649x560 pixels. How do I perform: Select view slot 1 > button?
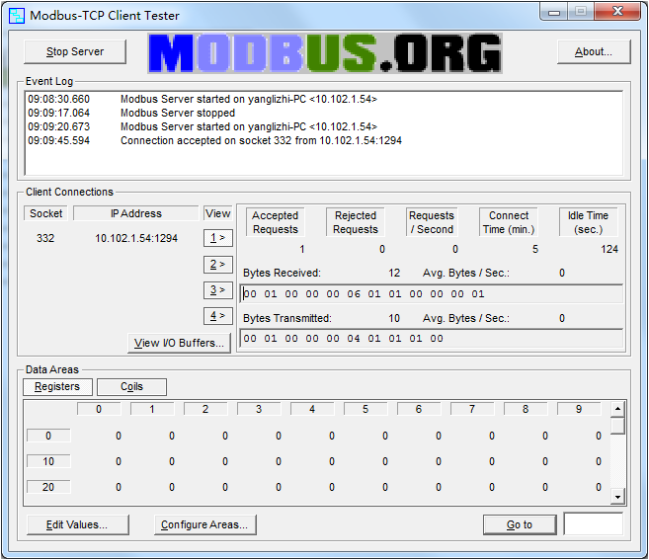(x=217, y=238)
